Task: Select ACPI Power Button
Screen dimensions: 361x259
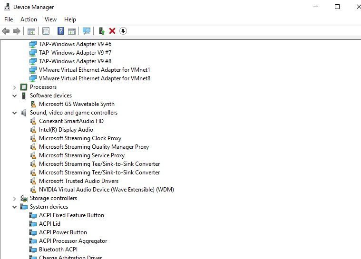Action: pyautogui.click(x=63, y=232)
